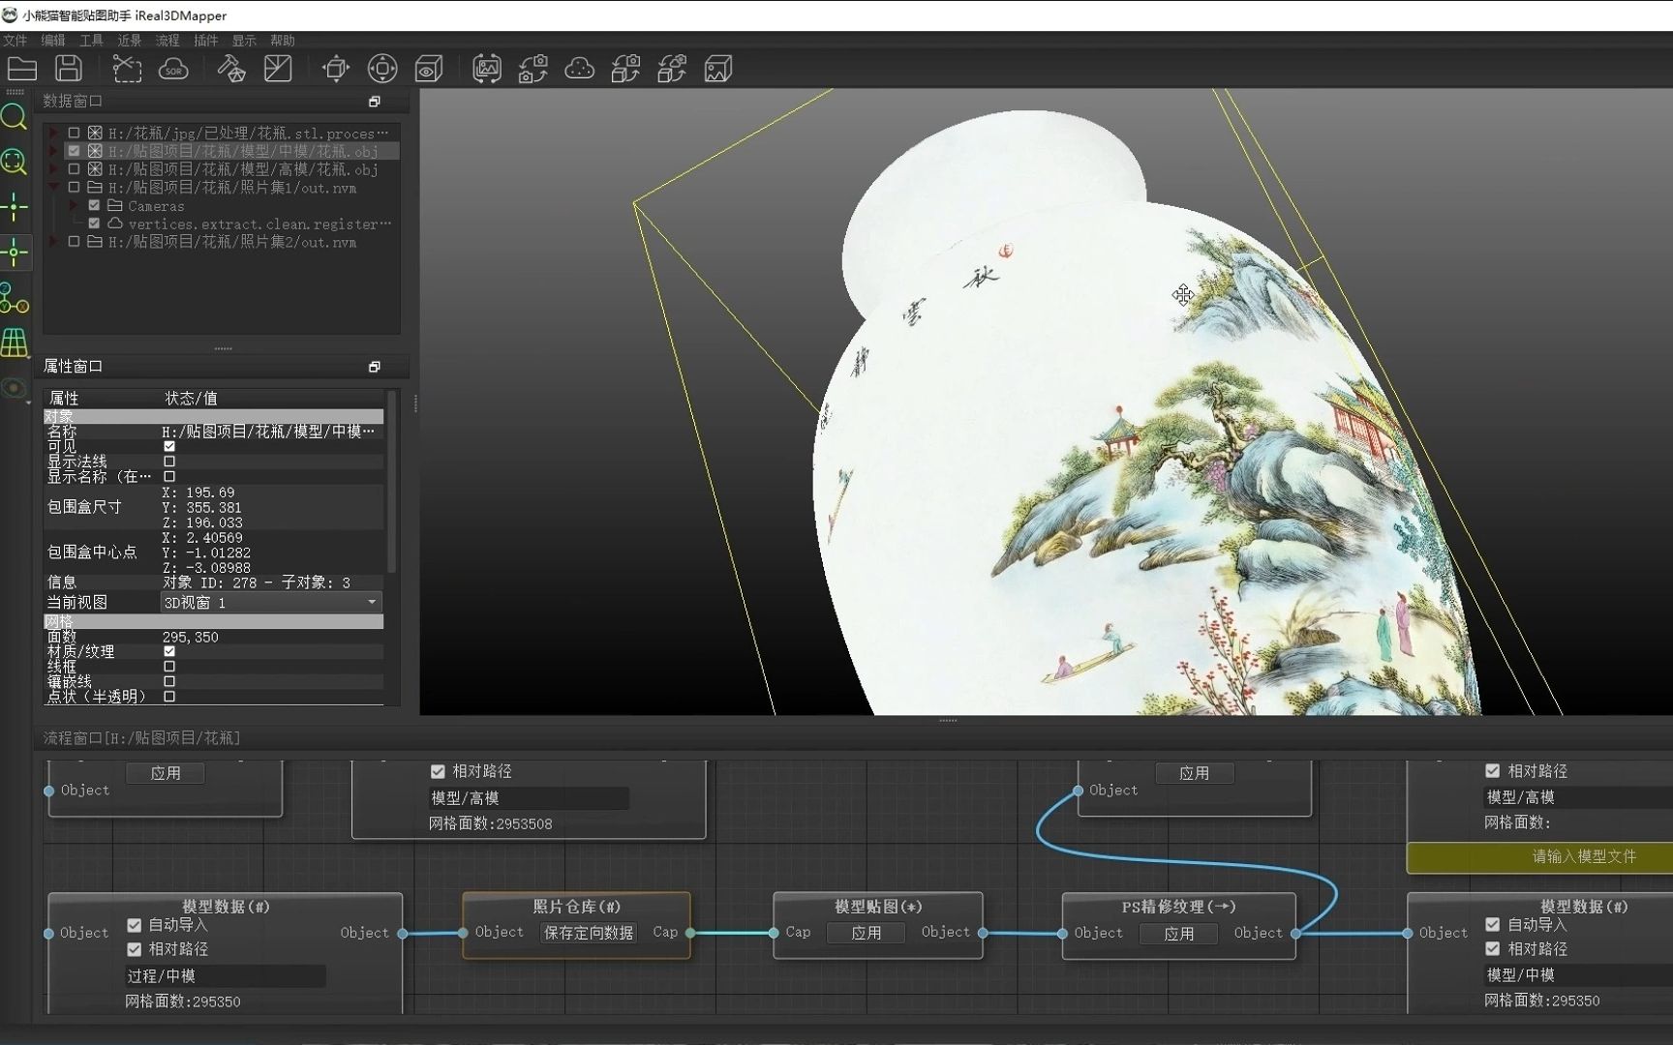Click the dimmed circular sidebar icon
The height and width of the screenshot is (1045, 1673).
[15, 388]
